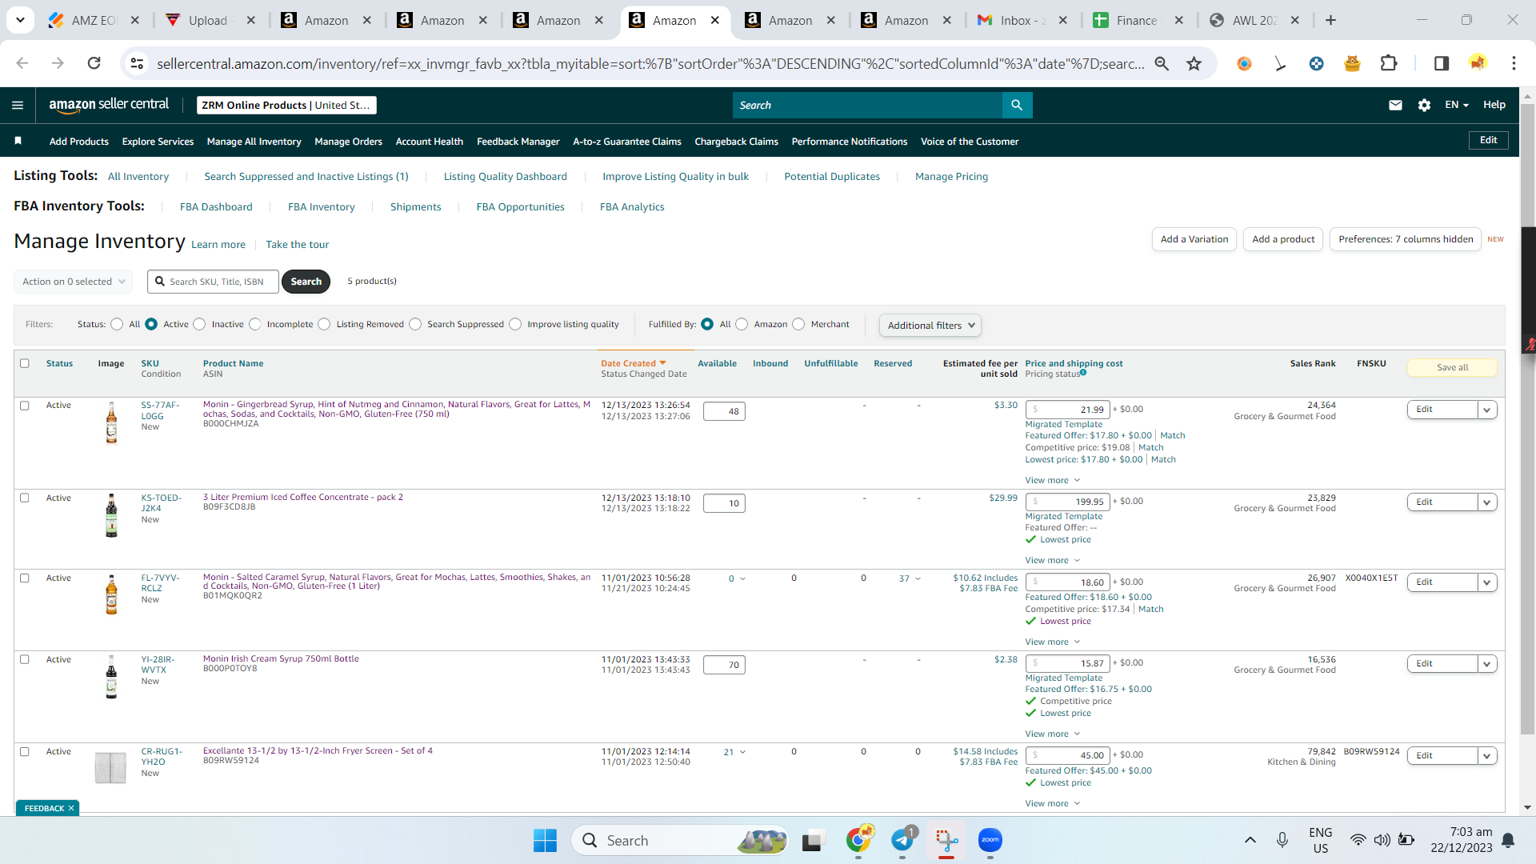This screenshot has width=1536, height=864.
Task: Select Fulfilled By Amazon radio button
Action: pos(742,324)
